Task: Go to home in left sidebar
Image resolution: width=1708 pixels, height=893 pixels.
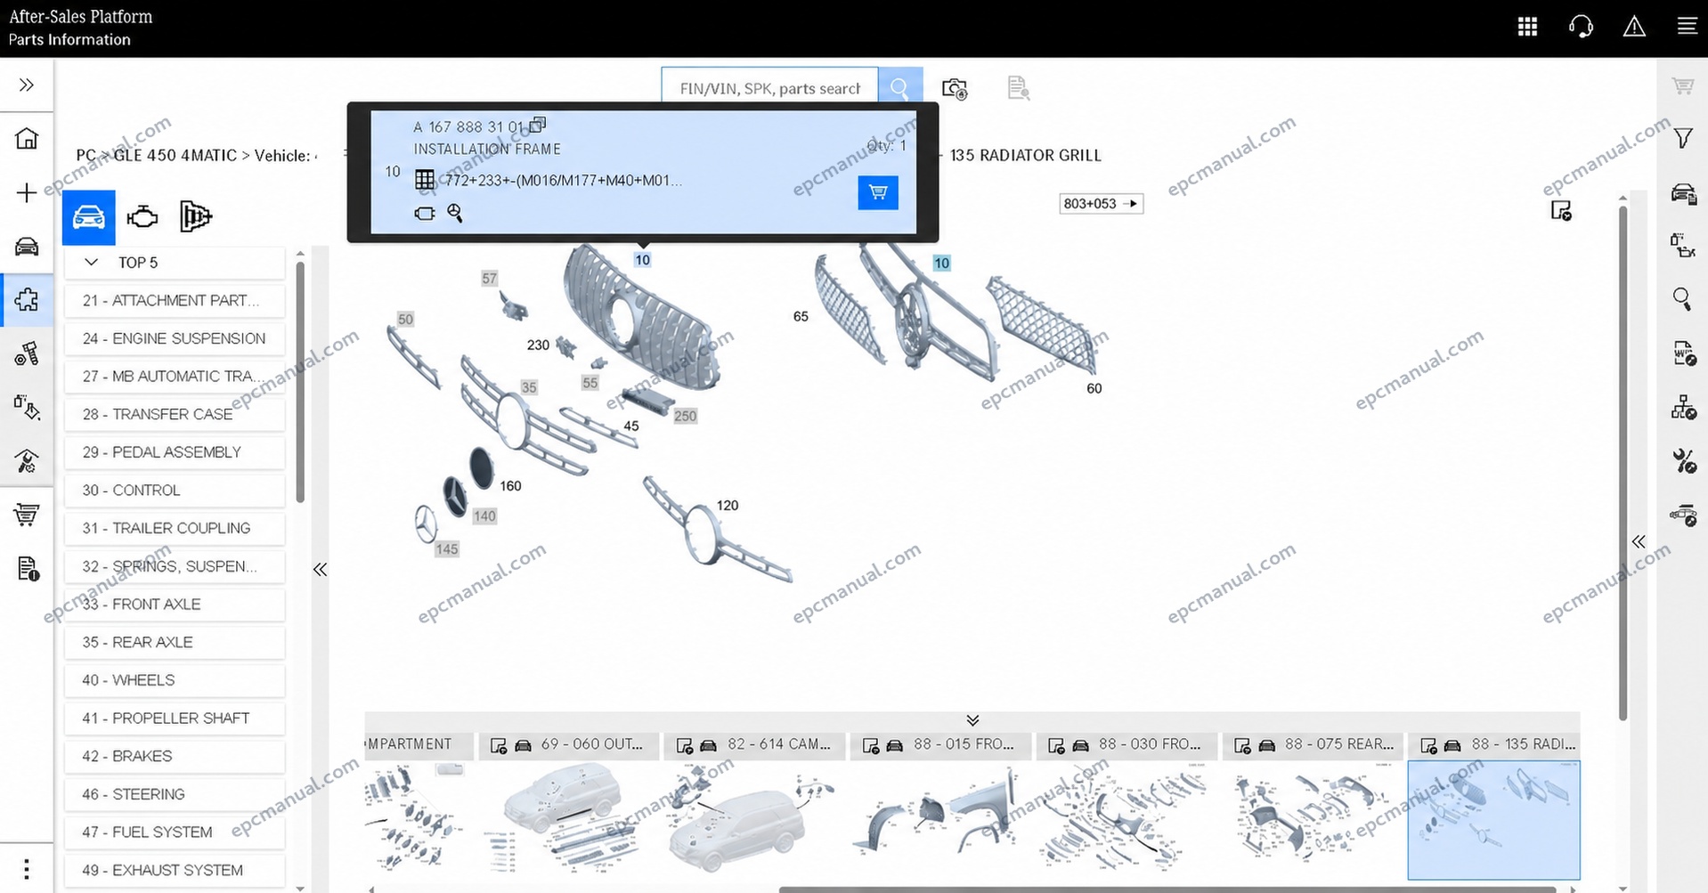Action: pos(27,138)
